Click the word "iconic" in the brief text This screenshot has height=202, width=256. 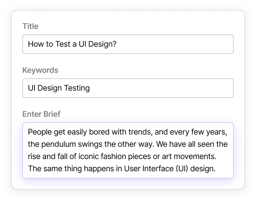92,156
